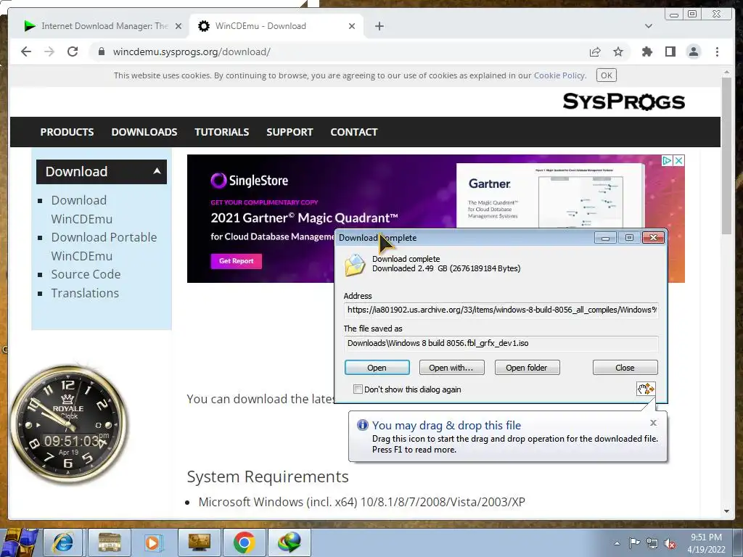The width and height of the screenshot is (743, 557).
Task: Show hidden tray icons arrow
Action: click(x=617, y=543)
